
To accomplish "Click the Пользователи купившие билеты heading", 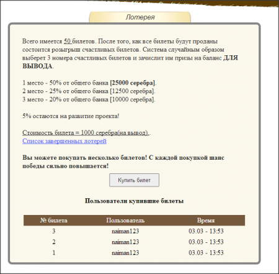I will pyautogui.click(x=134, y=201).
